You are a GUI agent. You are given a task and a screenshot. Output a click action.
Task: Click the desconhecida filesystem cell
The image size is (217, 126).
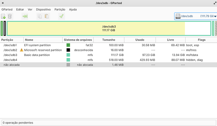tap(83, 50)
